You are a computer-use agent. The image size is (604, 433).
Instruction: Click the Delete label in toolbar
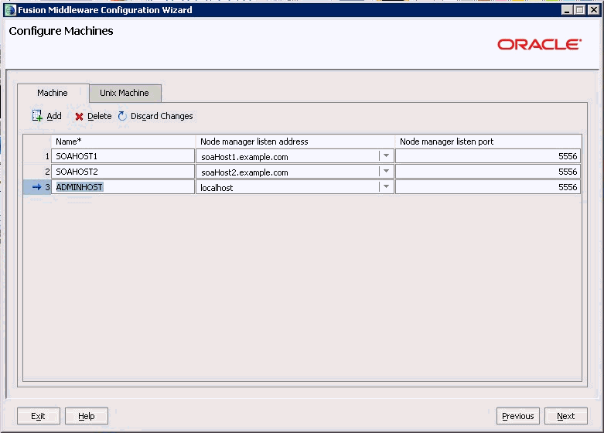click(x=100, y=116)
